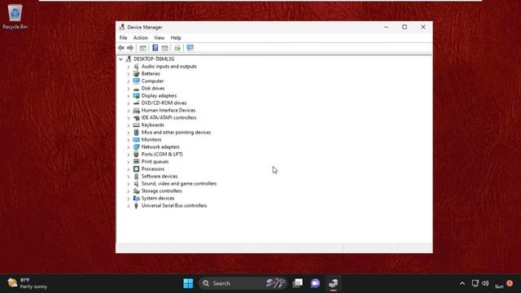Open the File menu

(x=123, y=38)
